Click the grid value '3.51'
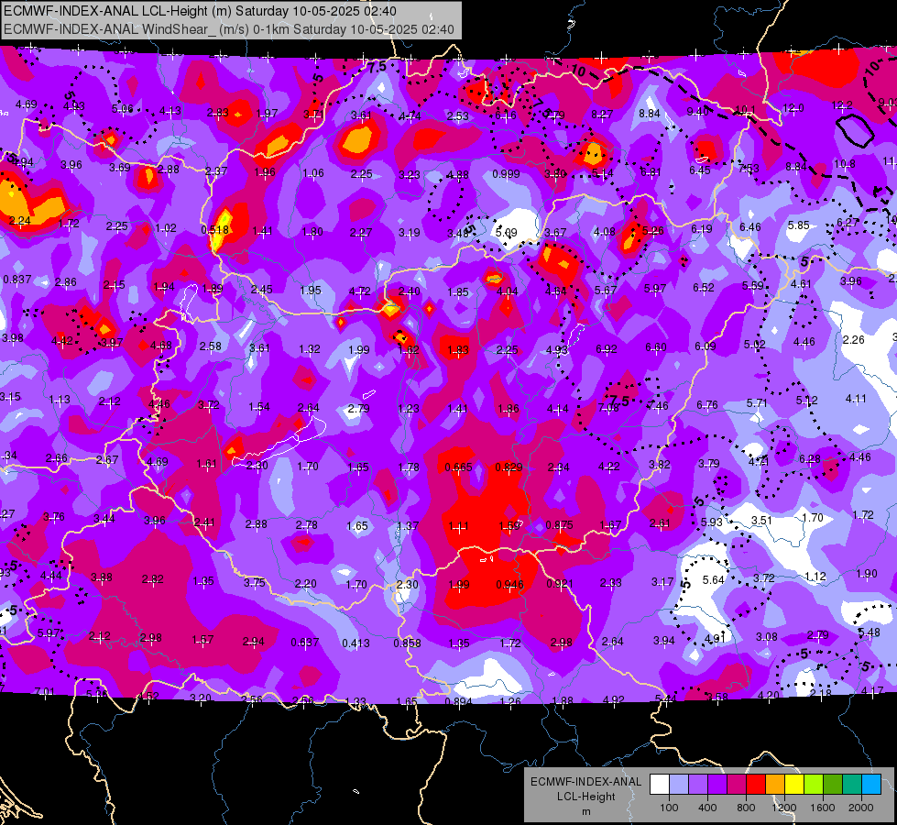The width and height of the screenshot is (897, 825). [761, 520]
